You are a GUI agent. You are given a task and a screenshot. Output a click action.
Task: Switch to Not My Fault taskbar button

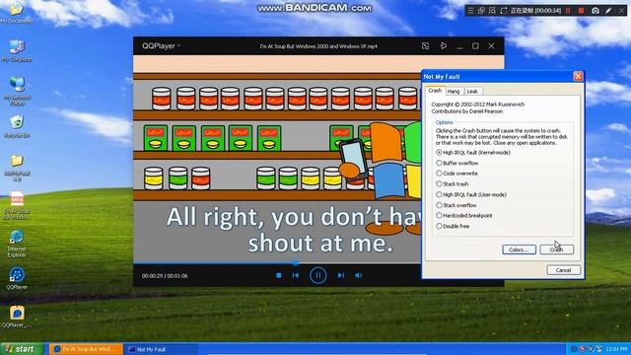tap(160, 349)
